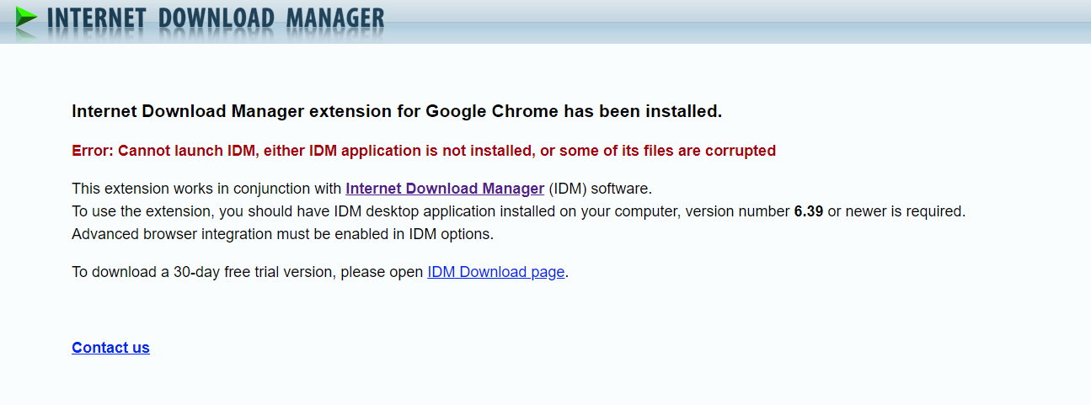
Task: Click the bold 6.39 version number
Action: (x=808, y=211)
